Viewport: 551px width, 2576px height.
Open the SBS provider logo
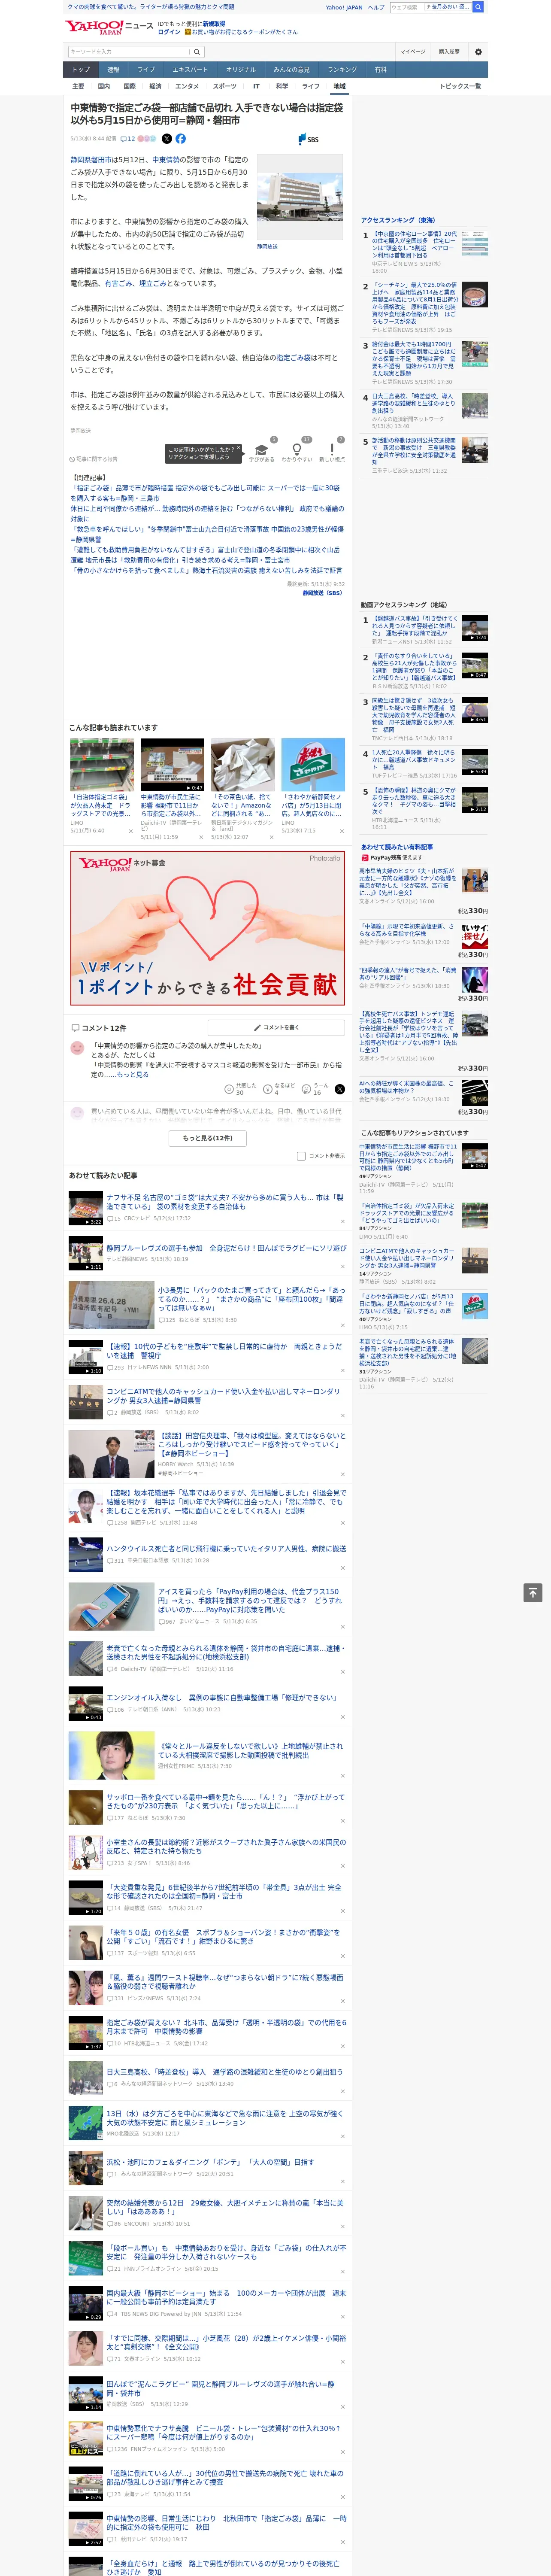(x=308, y=139)
